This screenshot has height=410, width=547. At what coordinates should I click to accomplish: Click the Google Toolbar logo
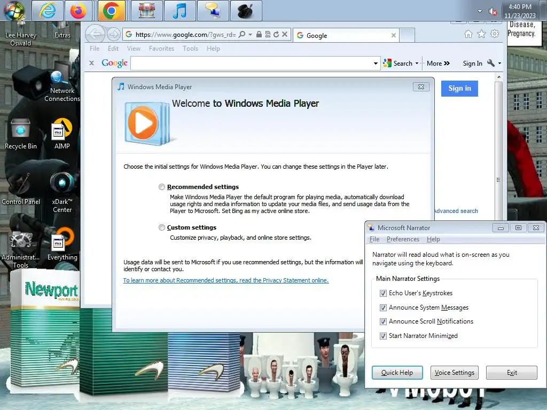tap(115, 63)
